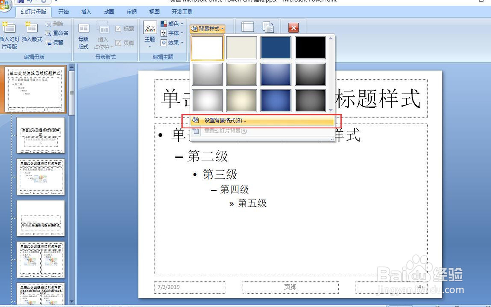Viewport: 491px width, 307px height.
Task: Expand the 字体 dropdown arrow
Action: [182, 33]
